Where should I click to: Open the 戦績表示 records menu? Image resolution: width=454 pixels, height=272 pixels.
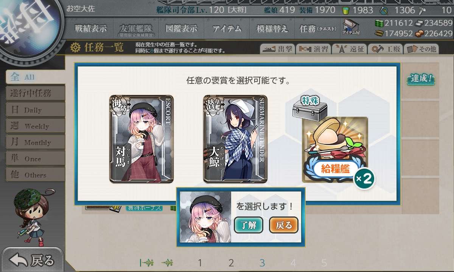pos(90,28)
